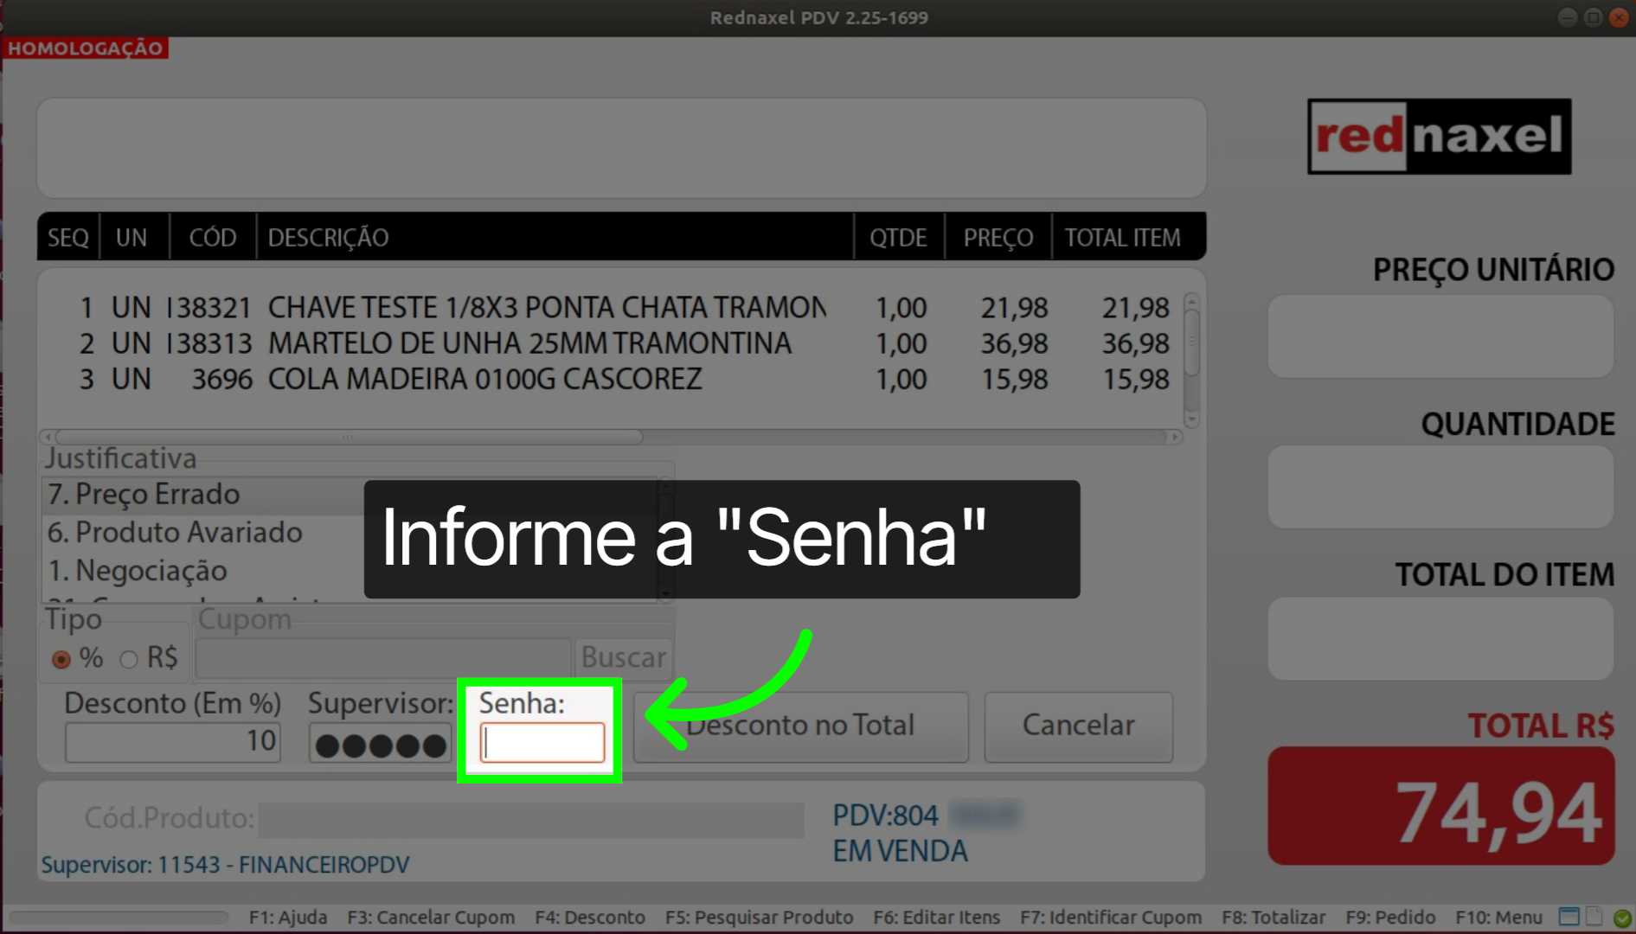Viewport: 1636px width, 934px height.
Task: Select the R$ discount type
Action: click(x=128, y=659)
